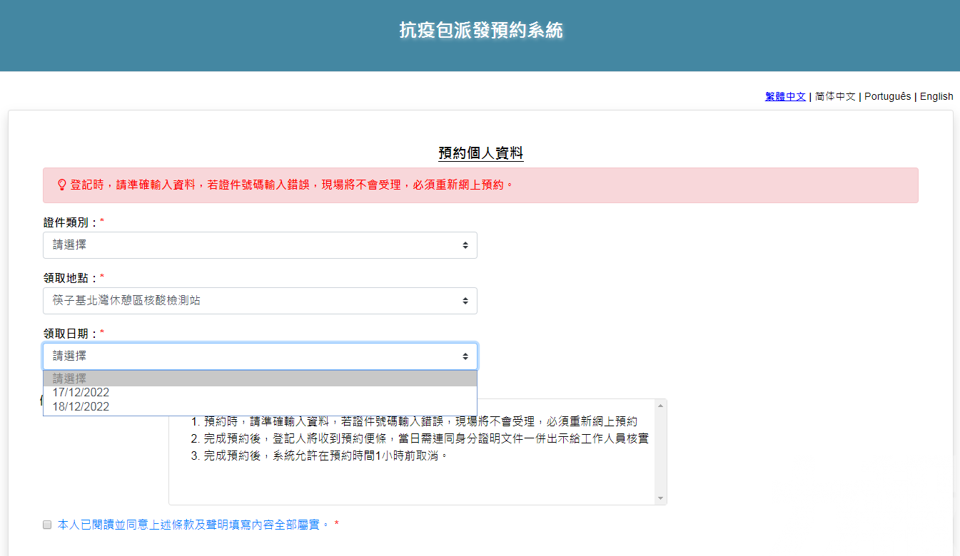
Task: Select 18/12/2022 from the date list
Action: point(260,407)
